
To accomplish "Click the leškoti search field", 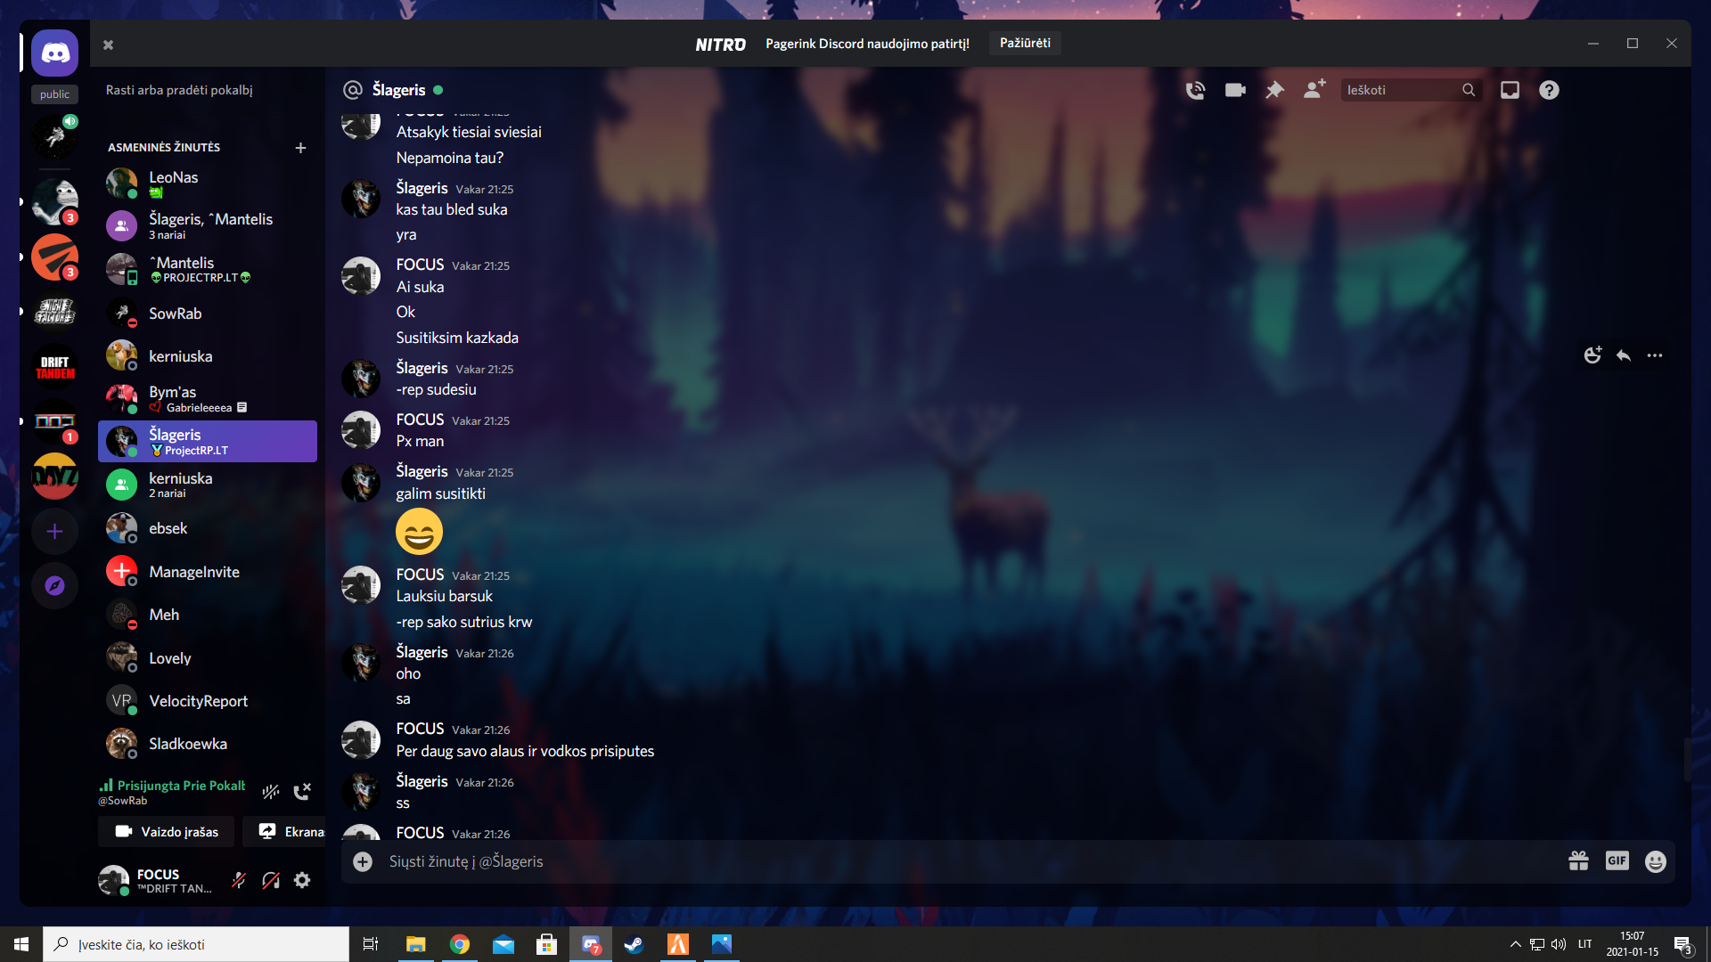I will point(1411,90).
